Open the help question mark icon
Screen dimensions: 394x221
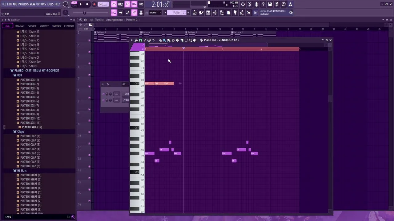click(x=263, y=4)
